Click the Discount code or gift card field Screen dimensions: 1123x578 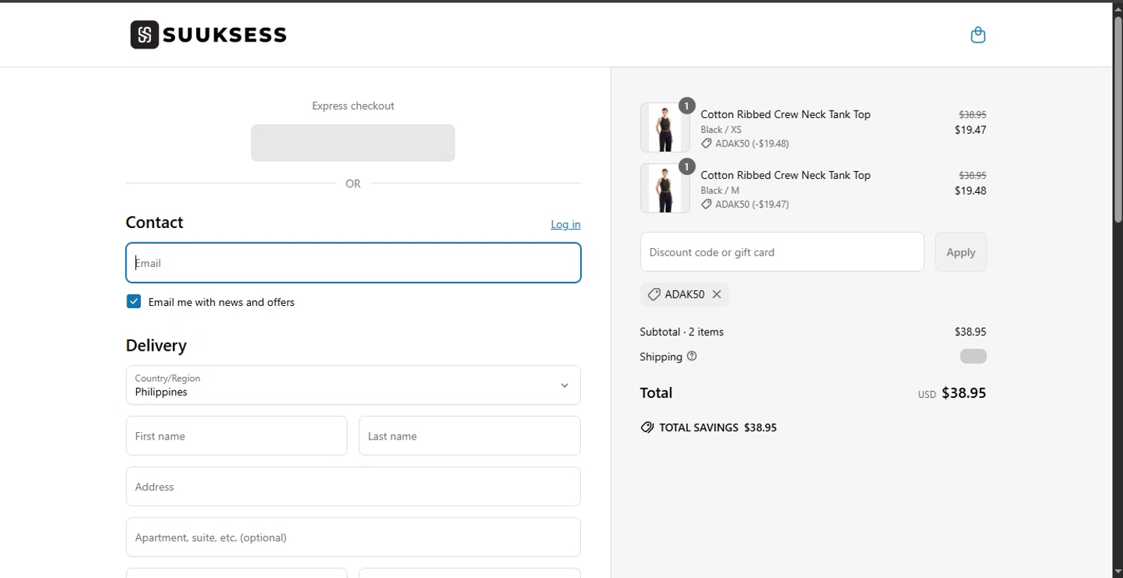[x=782, y=252]
